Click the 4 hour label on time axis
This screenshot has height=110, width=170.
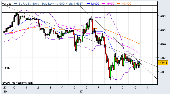(x=62, y=88)
